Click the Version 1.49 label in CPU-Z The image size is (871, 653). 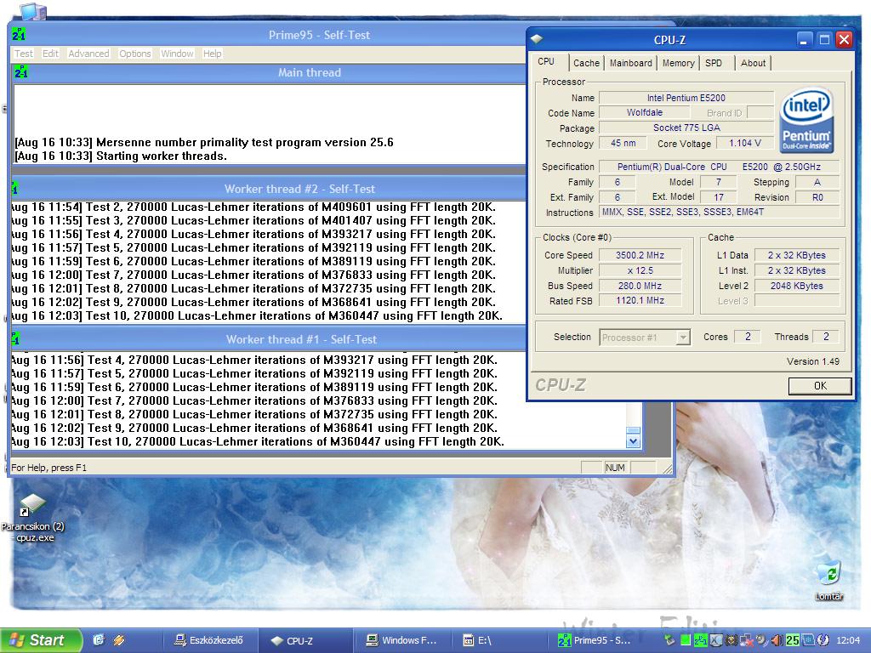(x=812, y=361)
